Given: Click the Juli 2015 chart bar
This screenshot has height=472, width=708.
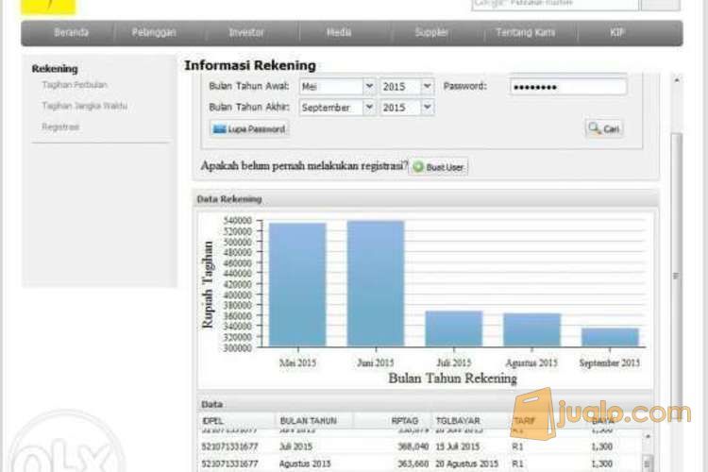Looking at the screenshot, I should (x=454, y=329).
